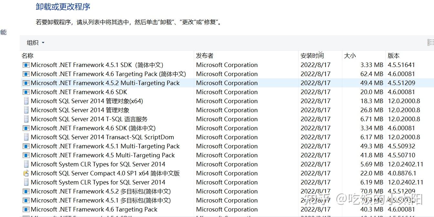Click the 6.71 MB size cell
This screenshot has width=434, height=217.
click(x=372, y=119)
